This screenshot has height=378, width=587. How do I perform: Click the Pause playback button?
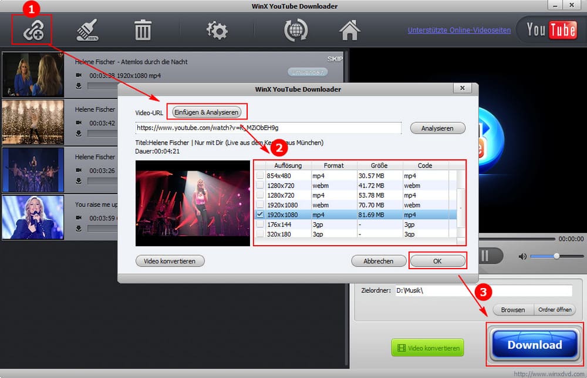[x=485, y=256]
